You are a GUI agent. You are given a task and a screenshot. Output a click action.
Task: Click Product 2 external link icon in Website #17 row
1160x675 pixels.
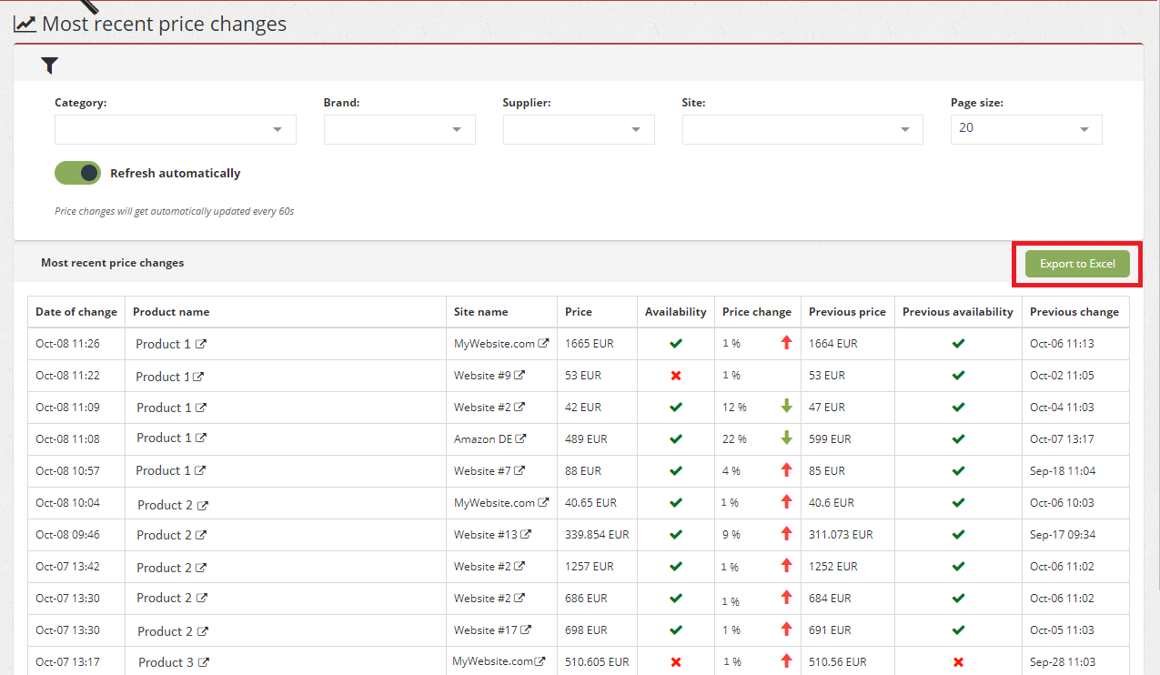[x=203, y=631]
